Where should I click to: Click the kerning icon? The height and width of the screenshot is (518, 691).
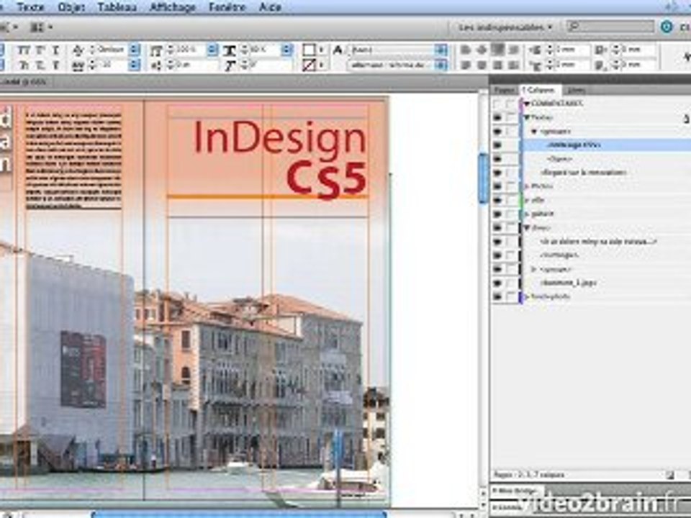coord(78,50)
